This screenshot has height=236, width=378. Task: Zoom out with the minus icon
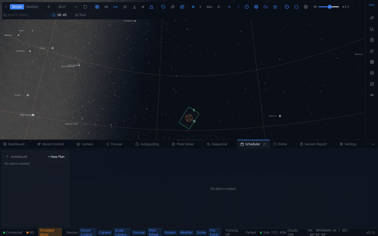pos(76,7)
